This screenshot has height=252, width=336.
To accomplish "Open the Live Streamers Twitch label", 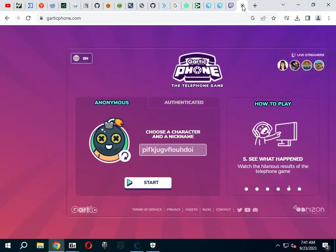I will coord(308,55).
